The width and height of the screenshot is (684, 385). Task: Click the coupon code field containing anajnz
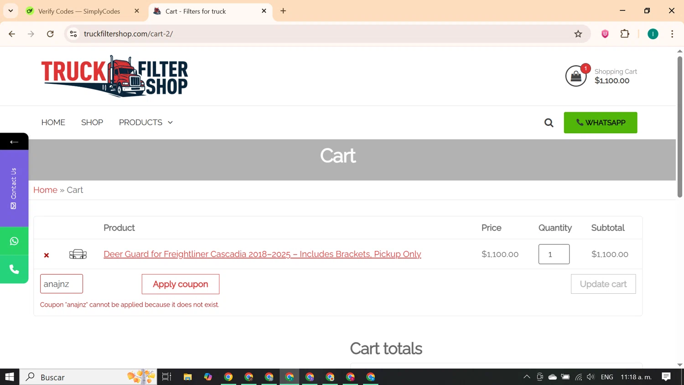62,284
